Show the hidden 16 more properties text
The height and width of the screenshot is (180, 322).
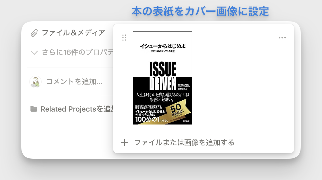pyautogui.click(x=77, y=52)
